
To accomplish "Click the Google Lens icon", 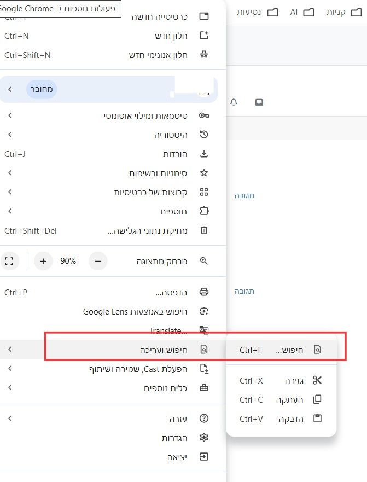I will pos(204,311).
